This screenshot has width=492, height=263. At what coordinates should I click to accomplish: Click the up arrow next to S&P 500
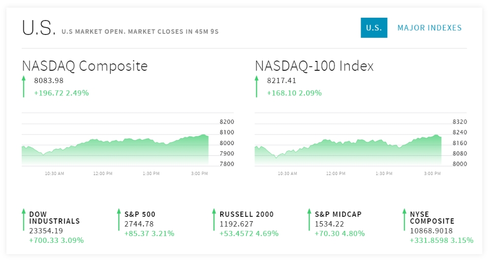[119, 220]
